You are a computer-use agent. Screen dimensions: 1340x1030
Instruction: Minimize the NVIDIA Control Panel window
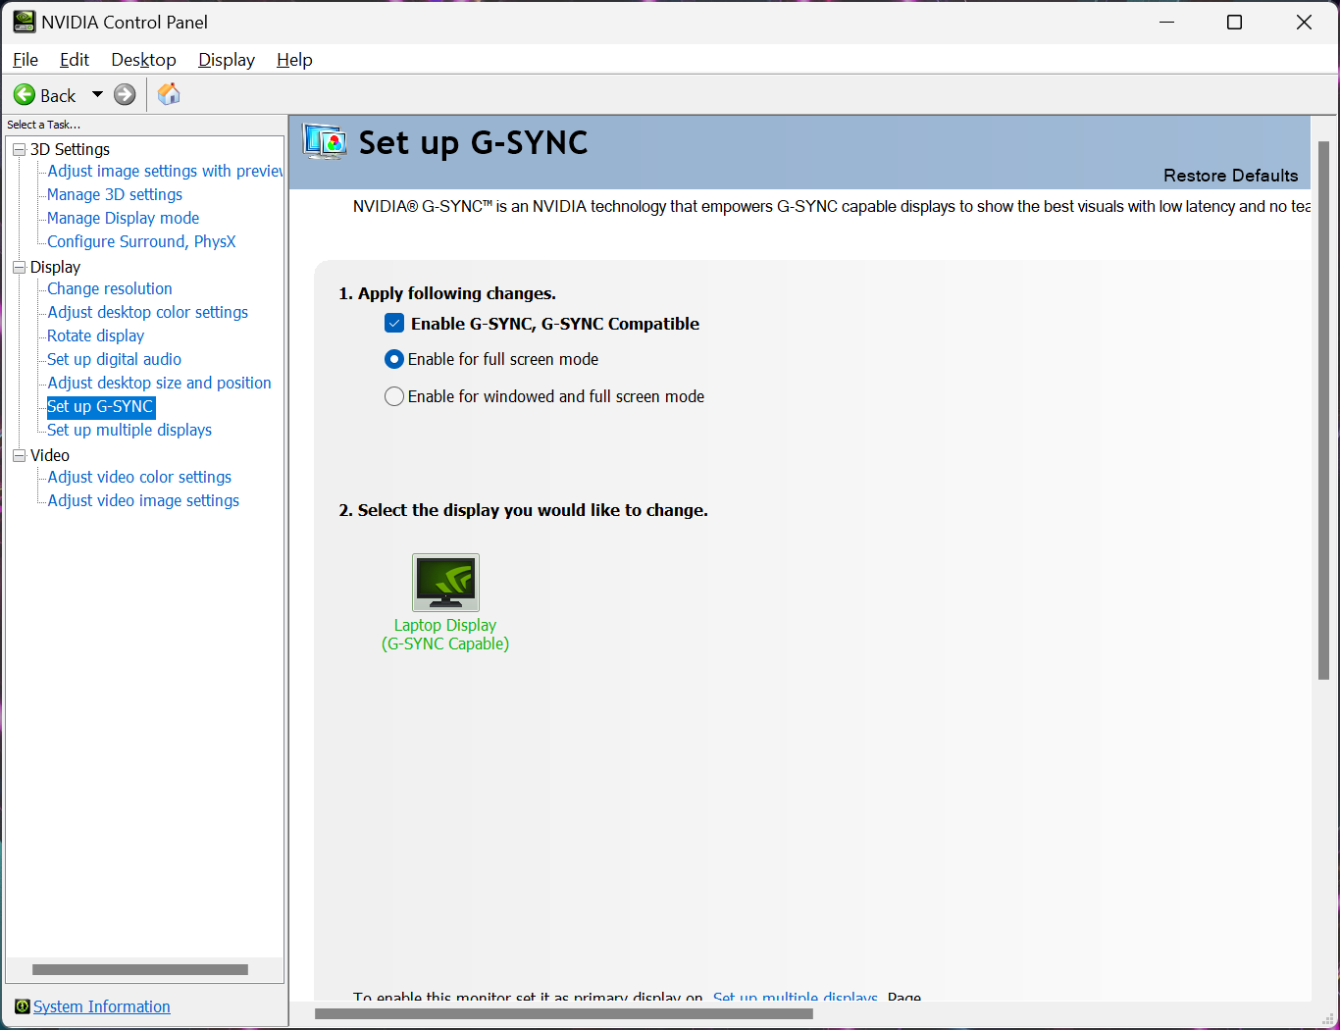tap(1167, 23)
